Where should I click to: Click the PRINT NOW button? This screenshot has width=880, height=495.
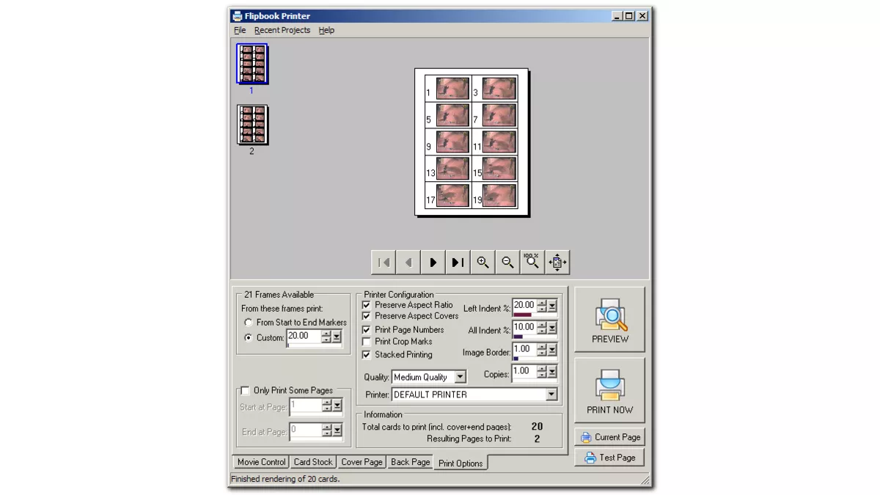pyautogui.click(x=609, y=390)
